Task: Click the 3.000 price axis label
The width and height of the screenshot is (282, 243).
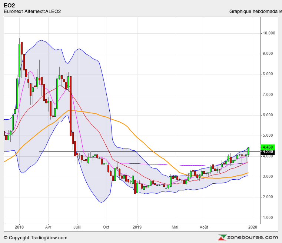Action: click(268, 176)
